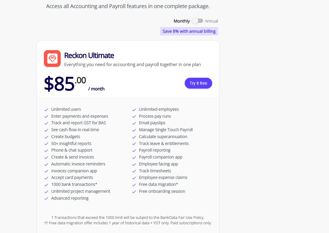Click the checkmark next to Process pay runs
Screen dimensions: 329x233
click(134, 116)
